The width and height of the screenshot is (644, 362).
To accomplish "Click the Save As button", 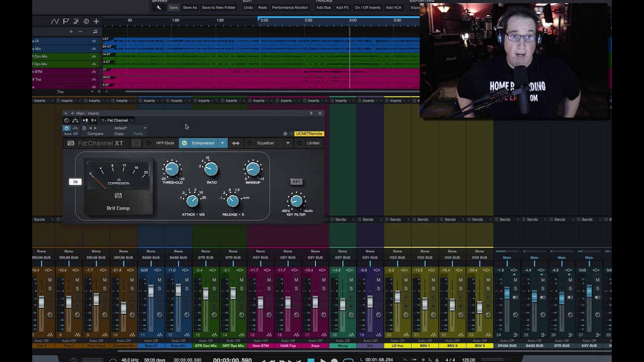I will tap(190, 8).
